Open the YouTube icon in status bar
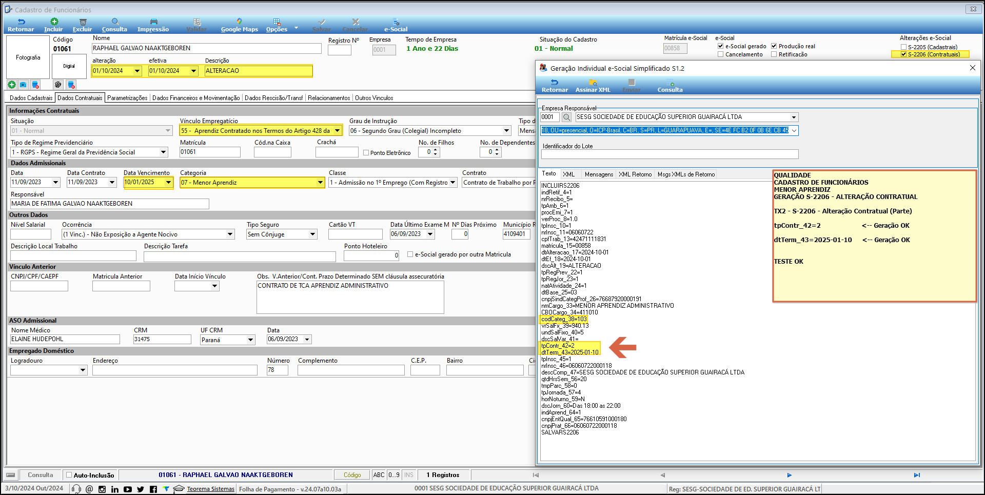This screenshot has height=495, width=985. point(128,489)
